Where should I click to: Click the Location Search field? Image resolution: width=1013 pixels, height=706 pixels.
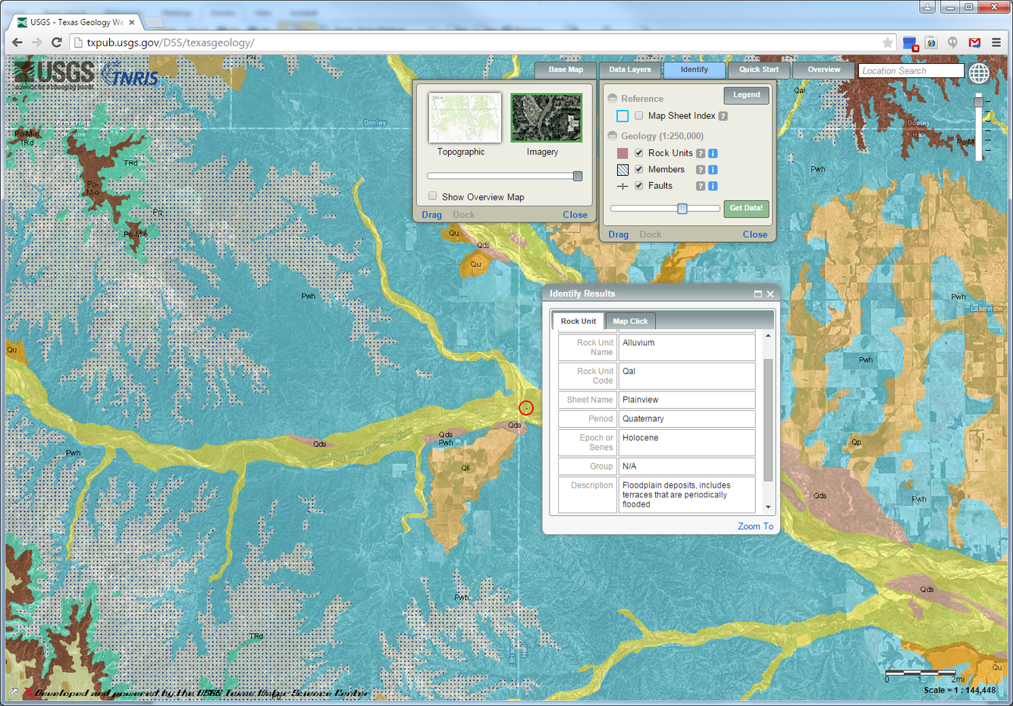coord(911,71)
